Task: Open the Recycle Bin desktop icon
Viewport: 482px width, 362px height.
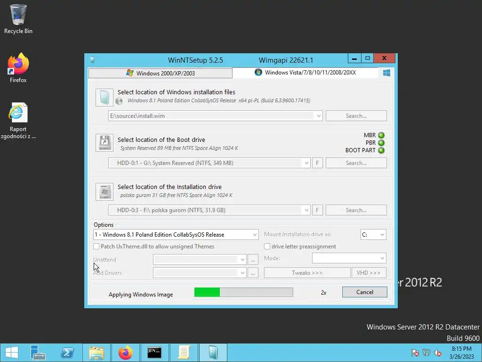Action: pos(18,18)
